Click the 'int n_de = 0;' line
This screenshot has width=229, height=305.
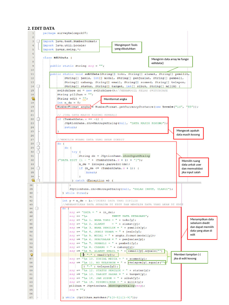click(69, 103)
